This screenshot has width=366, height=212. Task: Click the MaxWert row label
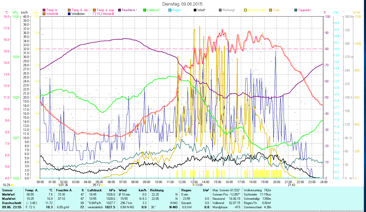[9, 199]
